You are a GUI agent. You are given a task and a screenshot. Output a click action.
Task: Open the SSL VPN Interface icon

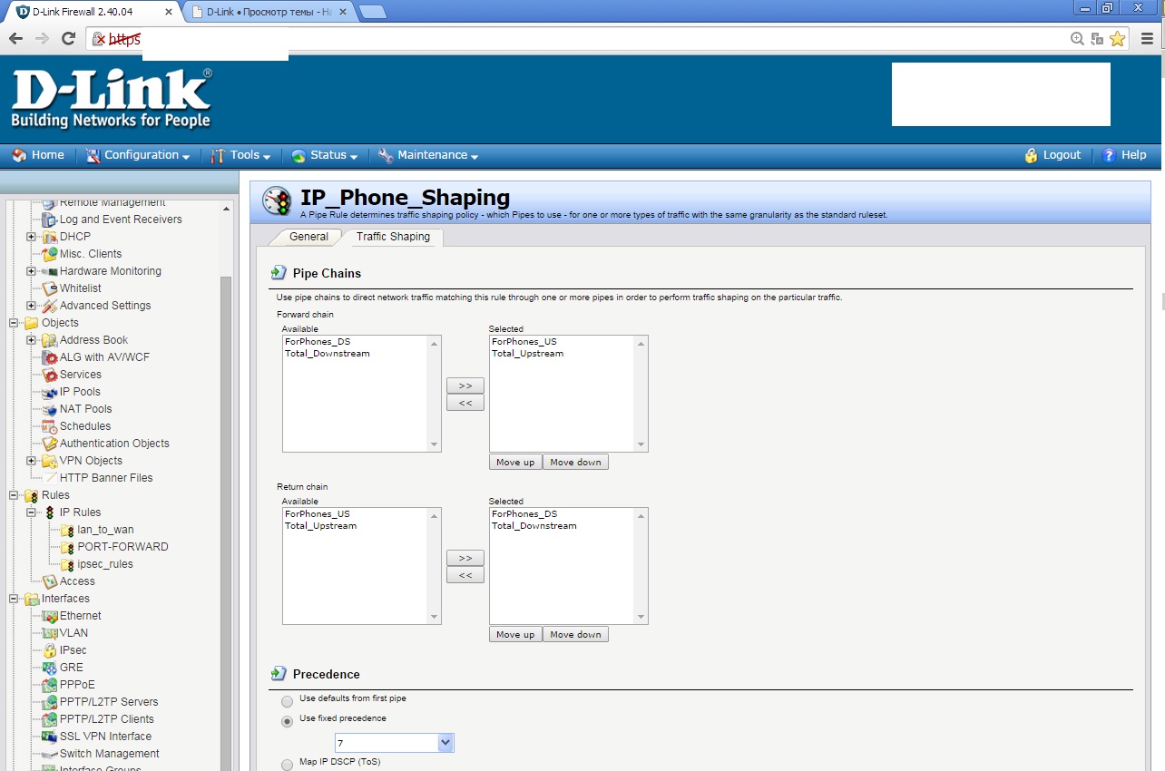[x=50, y=737]
